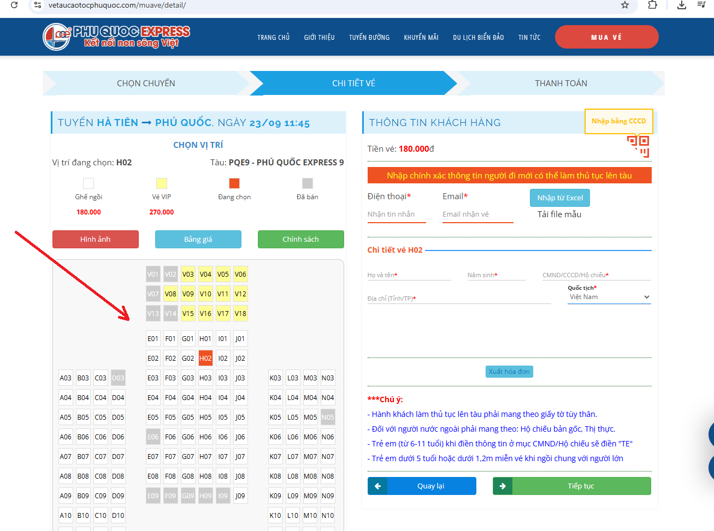
Task: Click the site information icon in address bar
Action: point(38,5)
